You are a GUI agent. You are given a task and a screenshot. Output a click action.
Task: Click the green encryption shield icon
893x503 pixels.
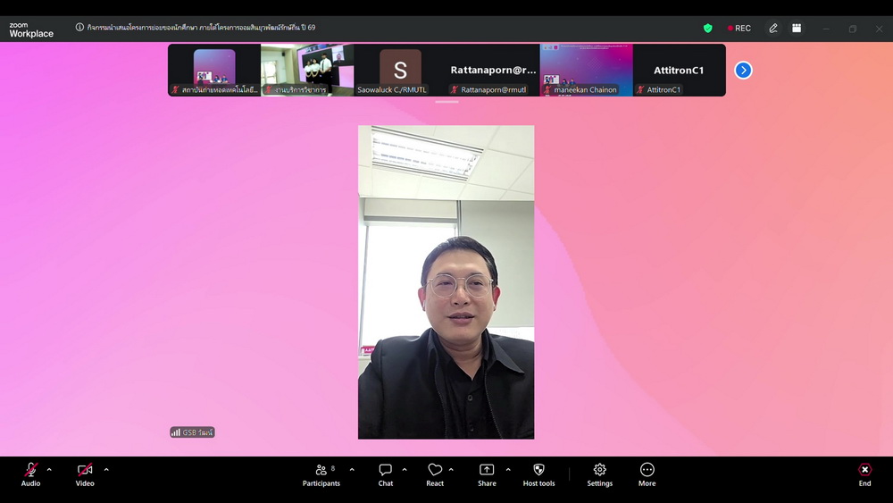pyautogui.click(x=708, y=29)
